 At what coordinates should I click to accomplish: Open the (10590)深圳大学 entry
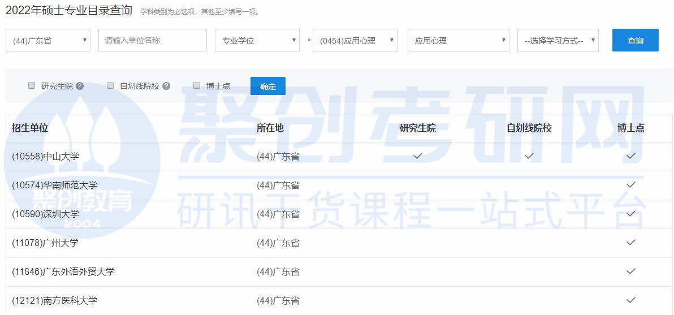tap(46, 214)
